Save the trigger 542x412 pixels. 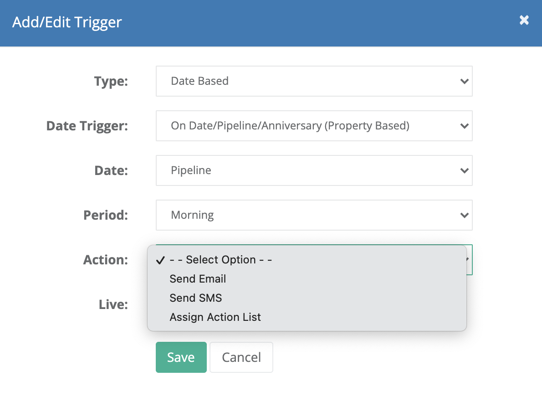click(181, 357)
